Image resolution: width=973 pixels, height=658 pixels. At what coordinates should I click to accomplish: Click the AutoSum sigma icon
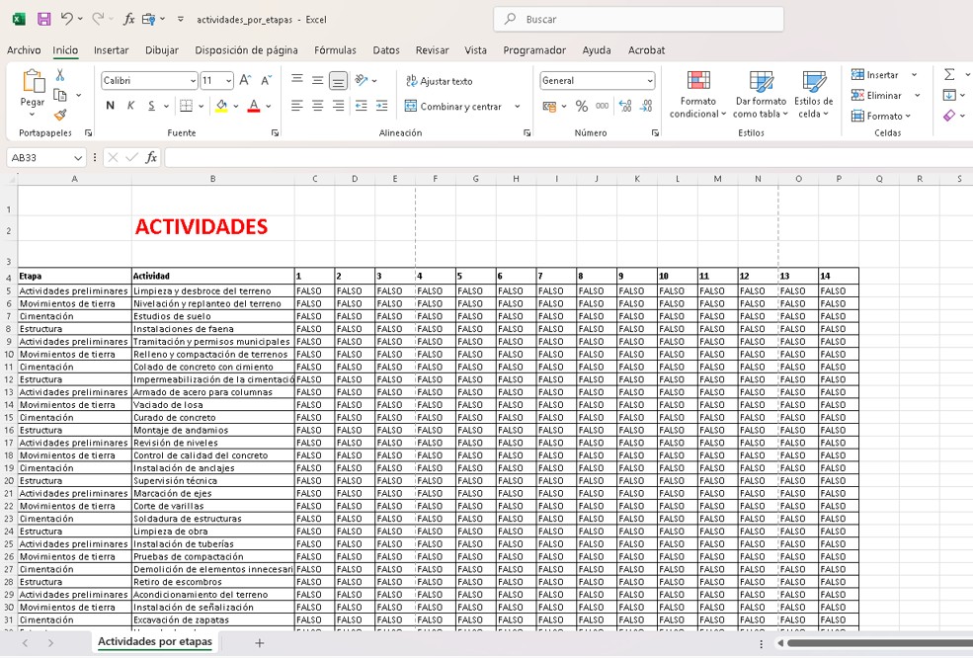point(949,75)
